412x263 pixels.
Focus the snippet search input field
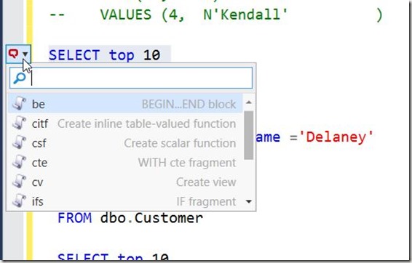[131, 78]
